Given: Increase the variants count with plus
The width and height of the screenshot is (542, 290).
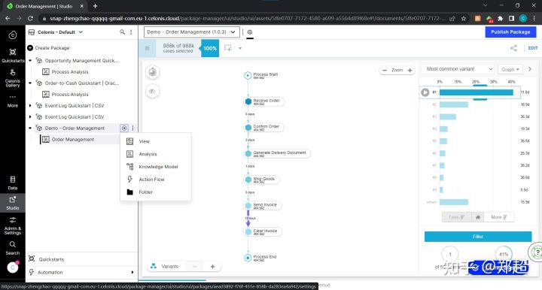Looking at the screenshot, I should pyautogui.click(x=212, y=266).
